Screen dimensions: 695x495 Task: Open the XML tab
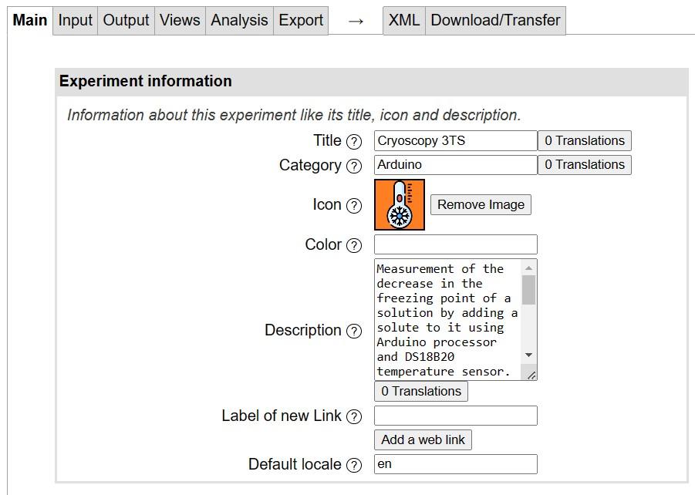pos(403,21)
